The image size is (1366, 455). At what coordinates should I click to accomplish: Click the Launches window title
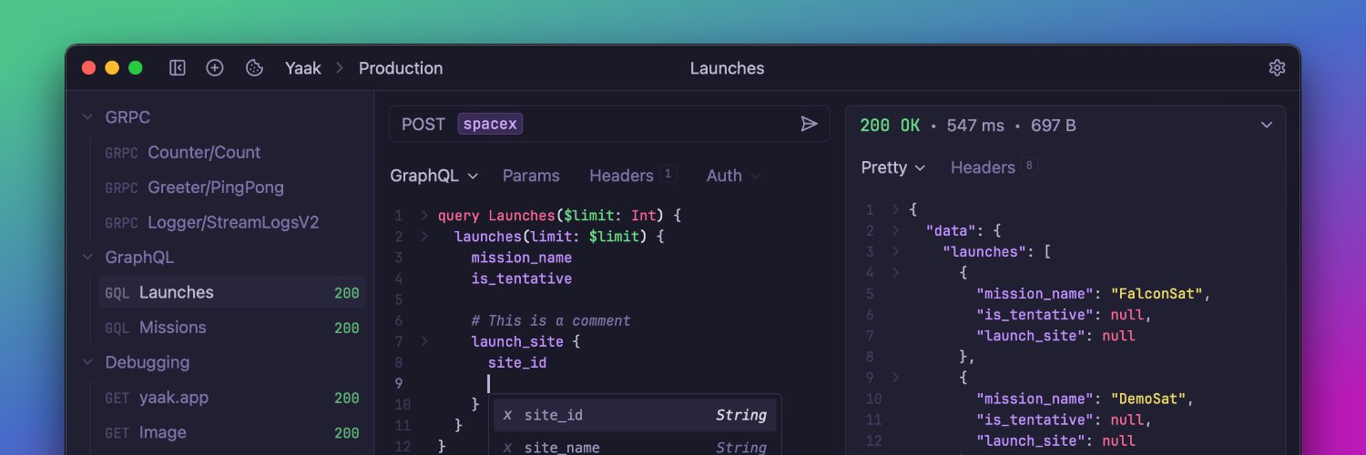727,68
